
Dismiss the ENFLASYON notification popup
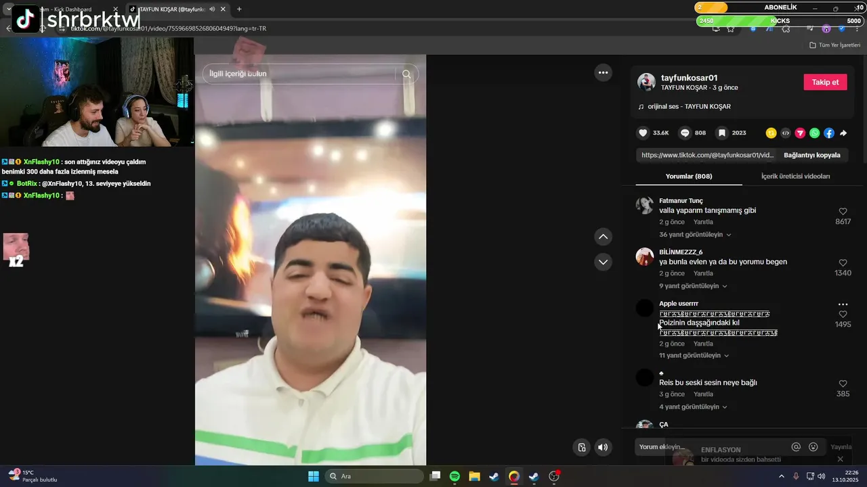tap(840, 459)
